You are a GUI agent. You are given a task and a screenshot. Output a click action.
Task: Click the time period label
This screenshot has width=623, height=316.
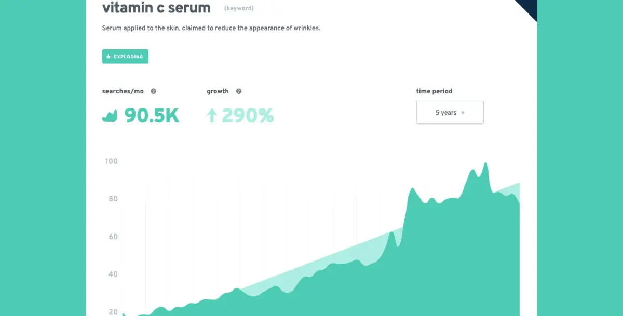pyautogui.click(x=434, y=91)
